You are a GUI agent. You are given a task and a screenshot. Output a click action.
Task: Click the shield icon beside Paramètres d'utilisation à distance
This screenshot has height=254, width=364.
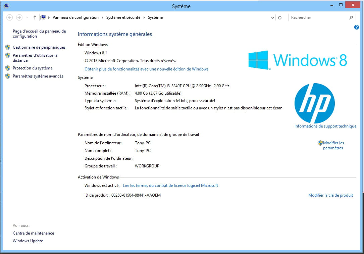click(x=8, y=55)
